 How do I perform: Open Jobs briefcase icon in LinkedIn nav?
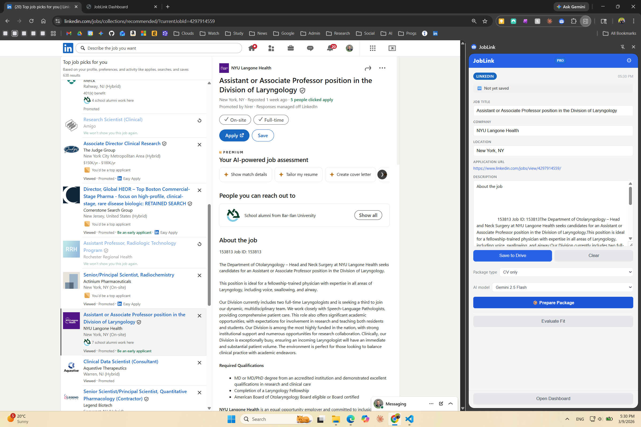pyautogui.click(x=291, y=48)
